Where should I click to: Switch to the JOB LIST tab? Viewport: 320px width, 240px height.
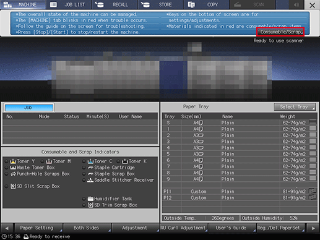coord(69,4)
